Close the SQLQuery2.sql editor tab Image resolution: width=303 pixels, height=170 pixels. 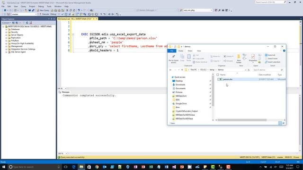tap(97, 19)
